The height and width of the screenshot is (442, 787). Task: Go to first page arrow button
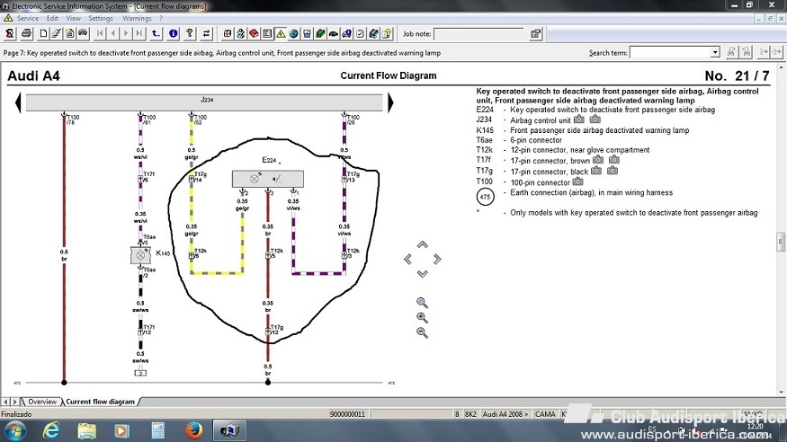pos(100,33)
